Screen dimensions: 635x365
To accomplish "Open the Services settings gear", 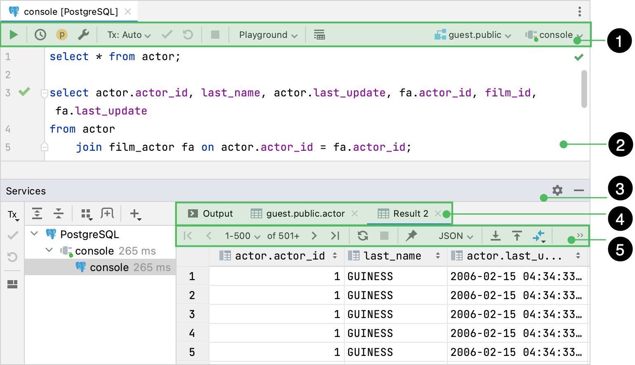I will coord(557,190).
